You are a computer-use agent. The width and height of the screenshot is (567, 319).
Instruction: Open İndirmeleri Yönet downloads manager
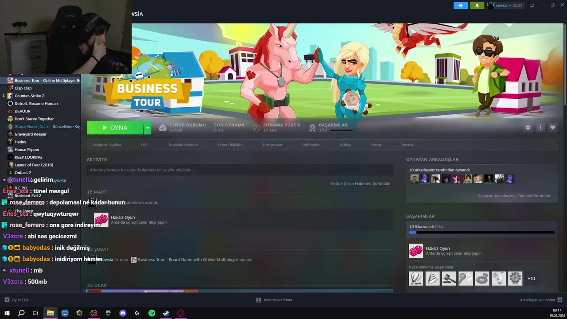pyautogui.click(x=274, y=300)
